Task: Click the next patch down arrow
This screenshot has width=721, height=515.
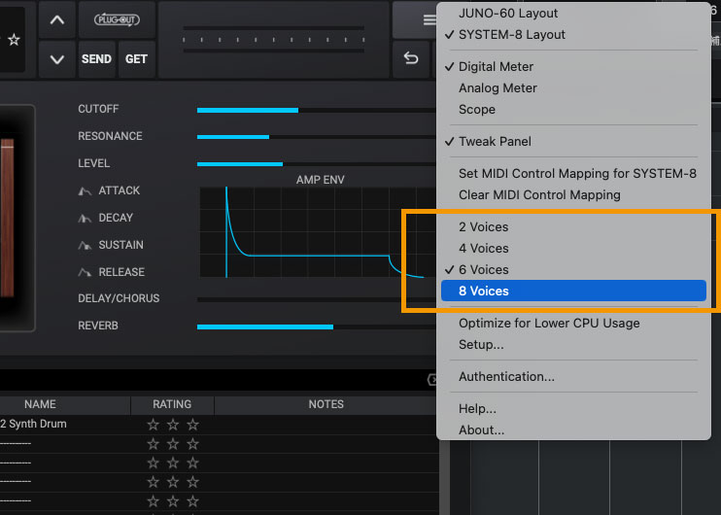Action: pyautogui.click(x=57, y=59)
